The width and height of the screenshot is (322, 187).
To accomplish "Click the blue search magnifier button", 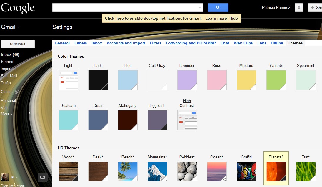I will (218, 8).
